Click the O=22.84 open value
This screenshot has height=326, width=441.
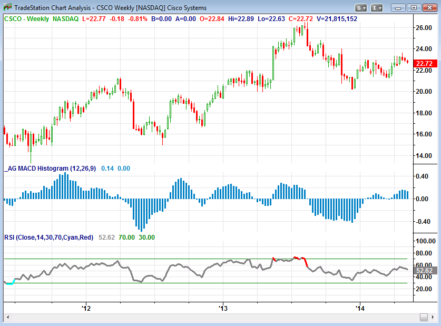212,19
